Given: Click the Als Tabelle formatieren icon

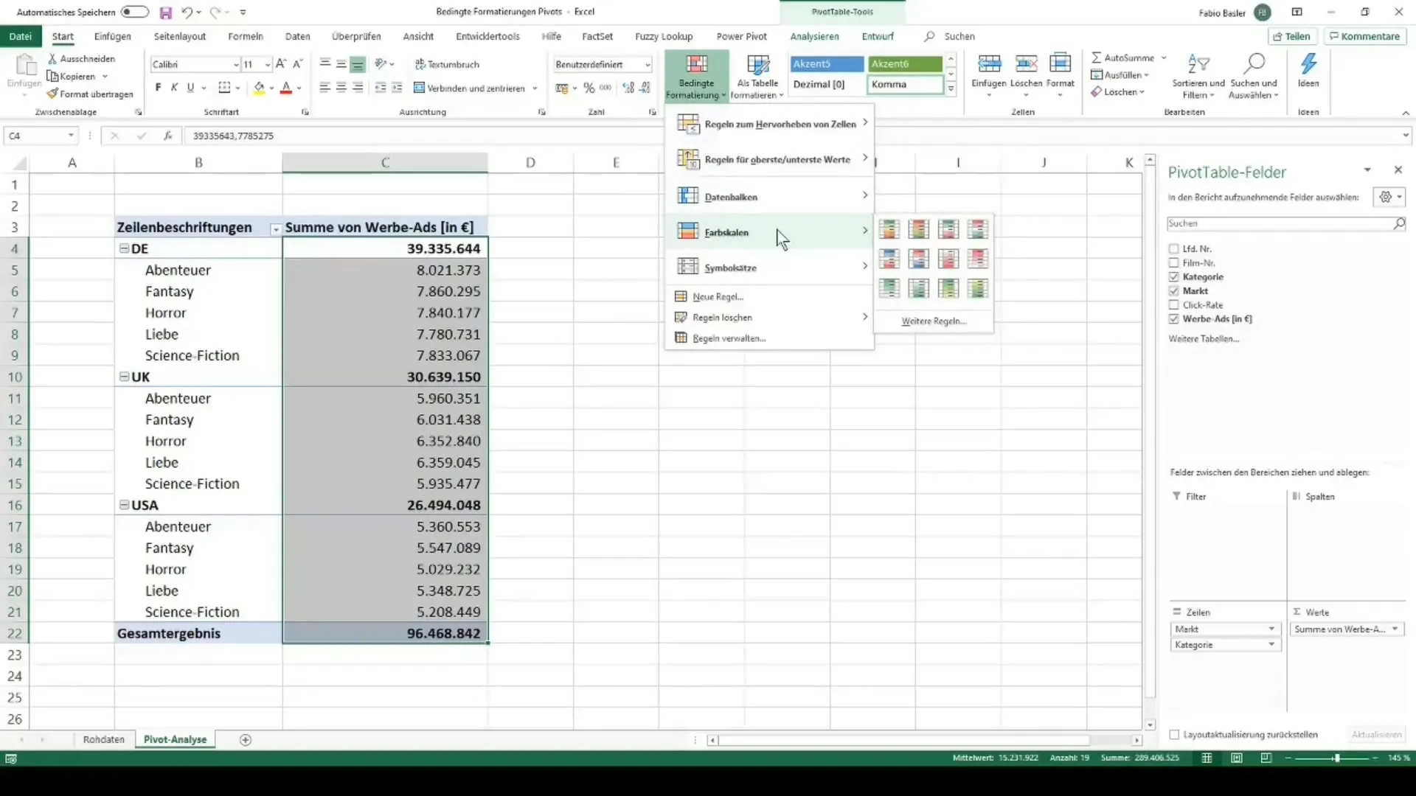Looking at the screenshot, I should point(757,76).
